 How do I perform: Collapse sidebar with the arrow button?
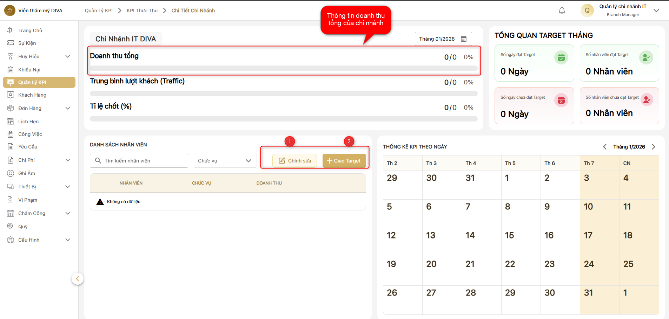(78, 279)
